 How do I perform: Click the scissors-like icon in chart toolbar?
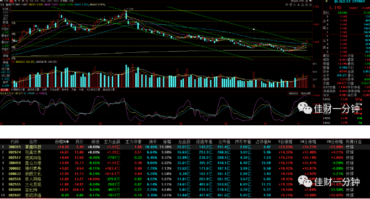tap(299, 5)
